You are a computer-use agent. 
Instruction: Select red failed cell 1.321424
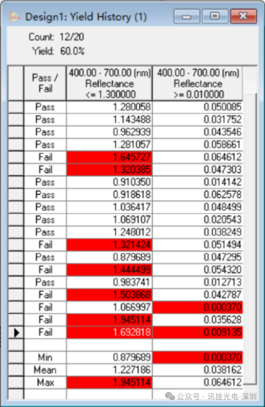point(109,244)
